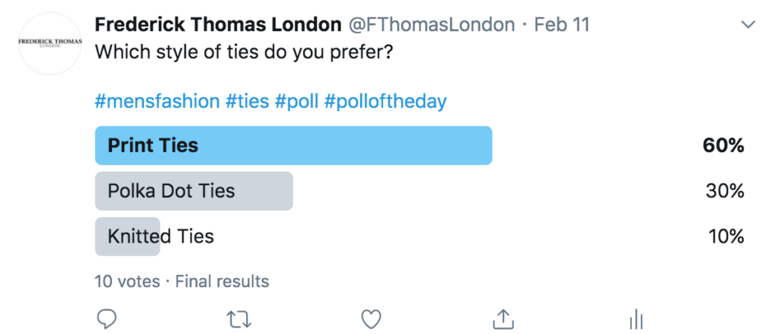Click the Frederick Thomas London display name
The height and width of the screenshot is (334, 775).
tap(218, 25)
